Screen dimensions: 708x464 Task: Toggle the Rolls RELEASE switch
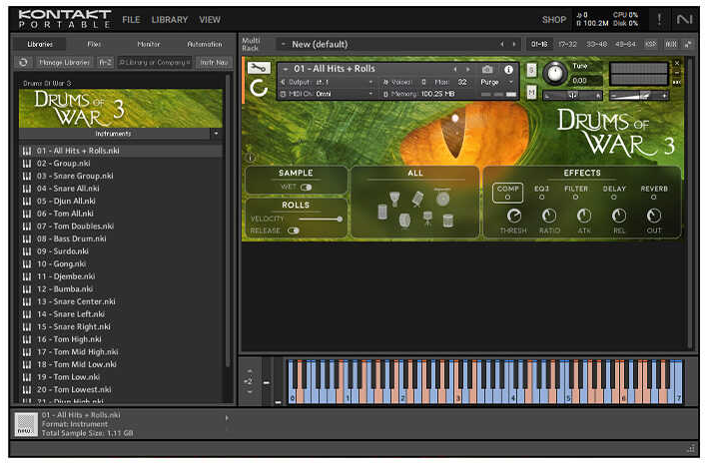[x=294, y=231]
